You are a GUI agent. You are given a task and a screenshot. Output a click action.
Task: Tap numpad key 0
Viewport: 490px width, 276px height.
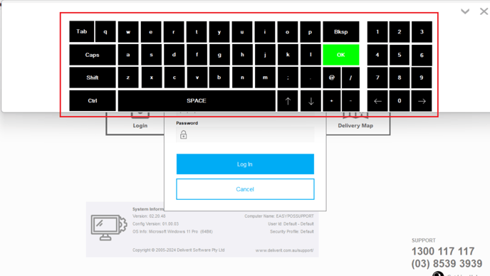click(400, 101)
